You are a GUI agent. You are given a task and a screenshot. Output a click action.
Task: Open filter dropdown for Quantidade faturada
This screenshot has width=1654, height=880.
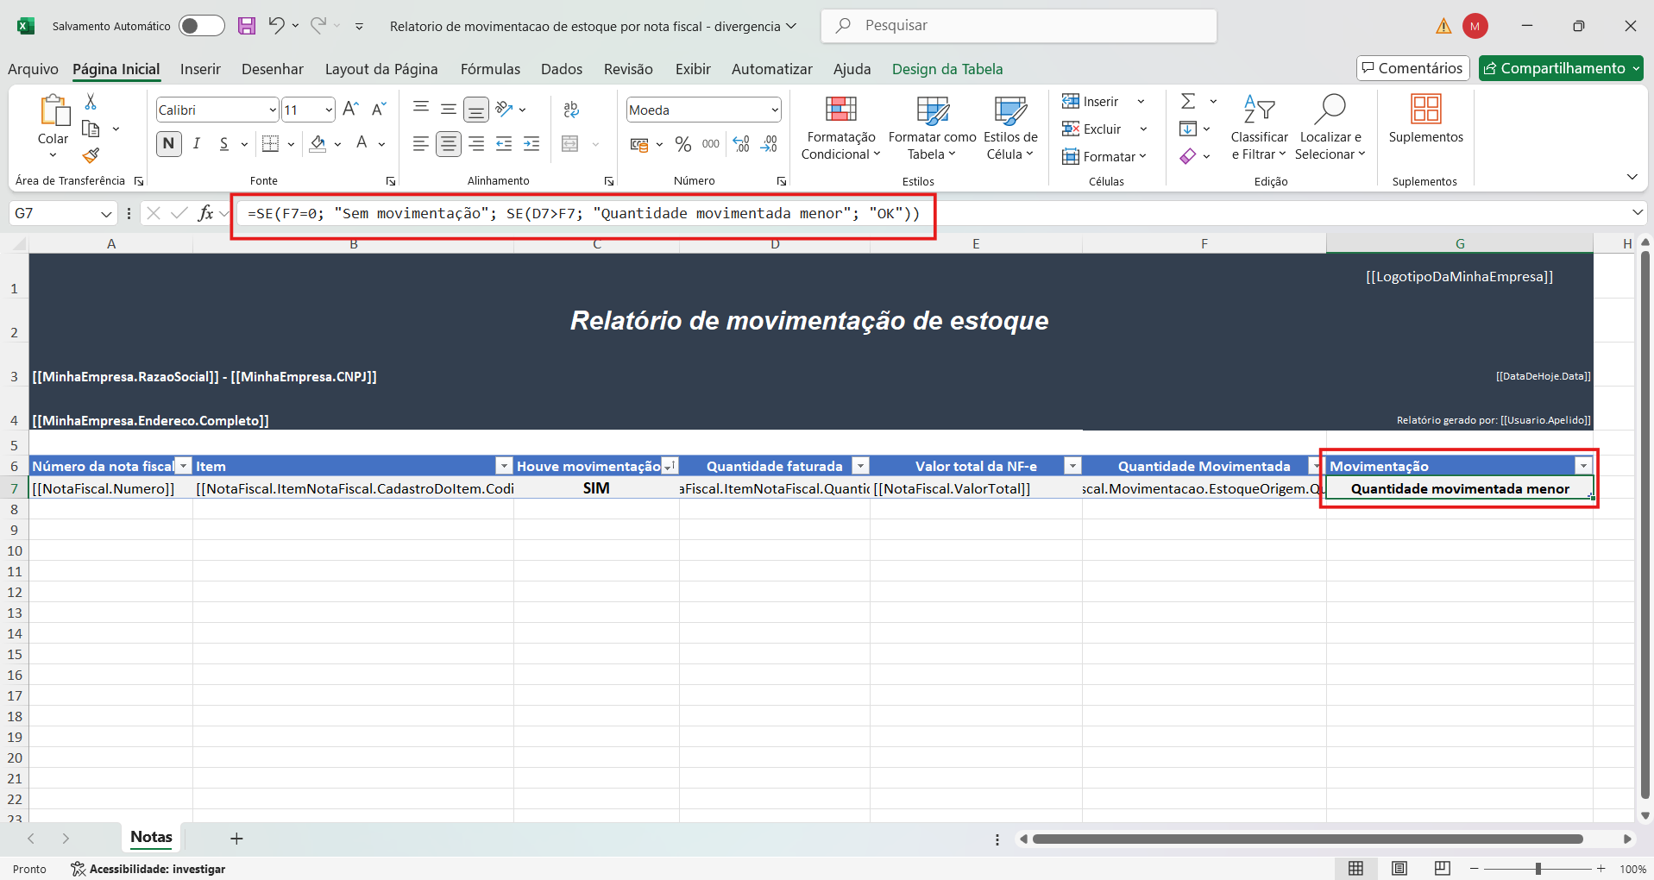(x=860, y=466)
